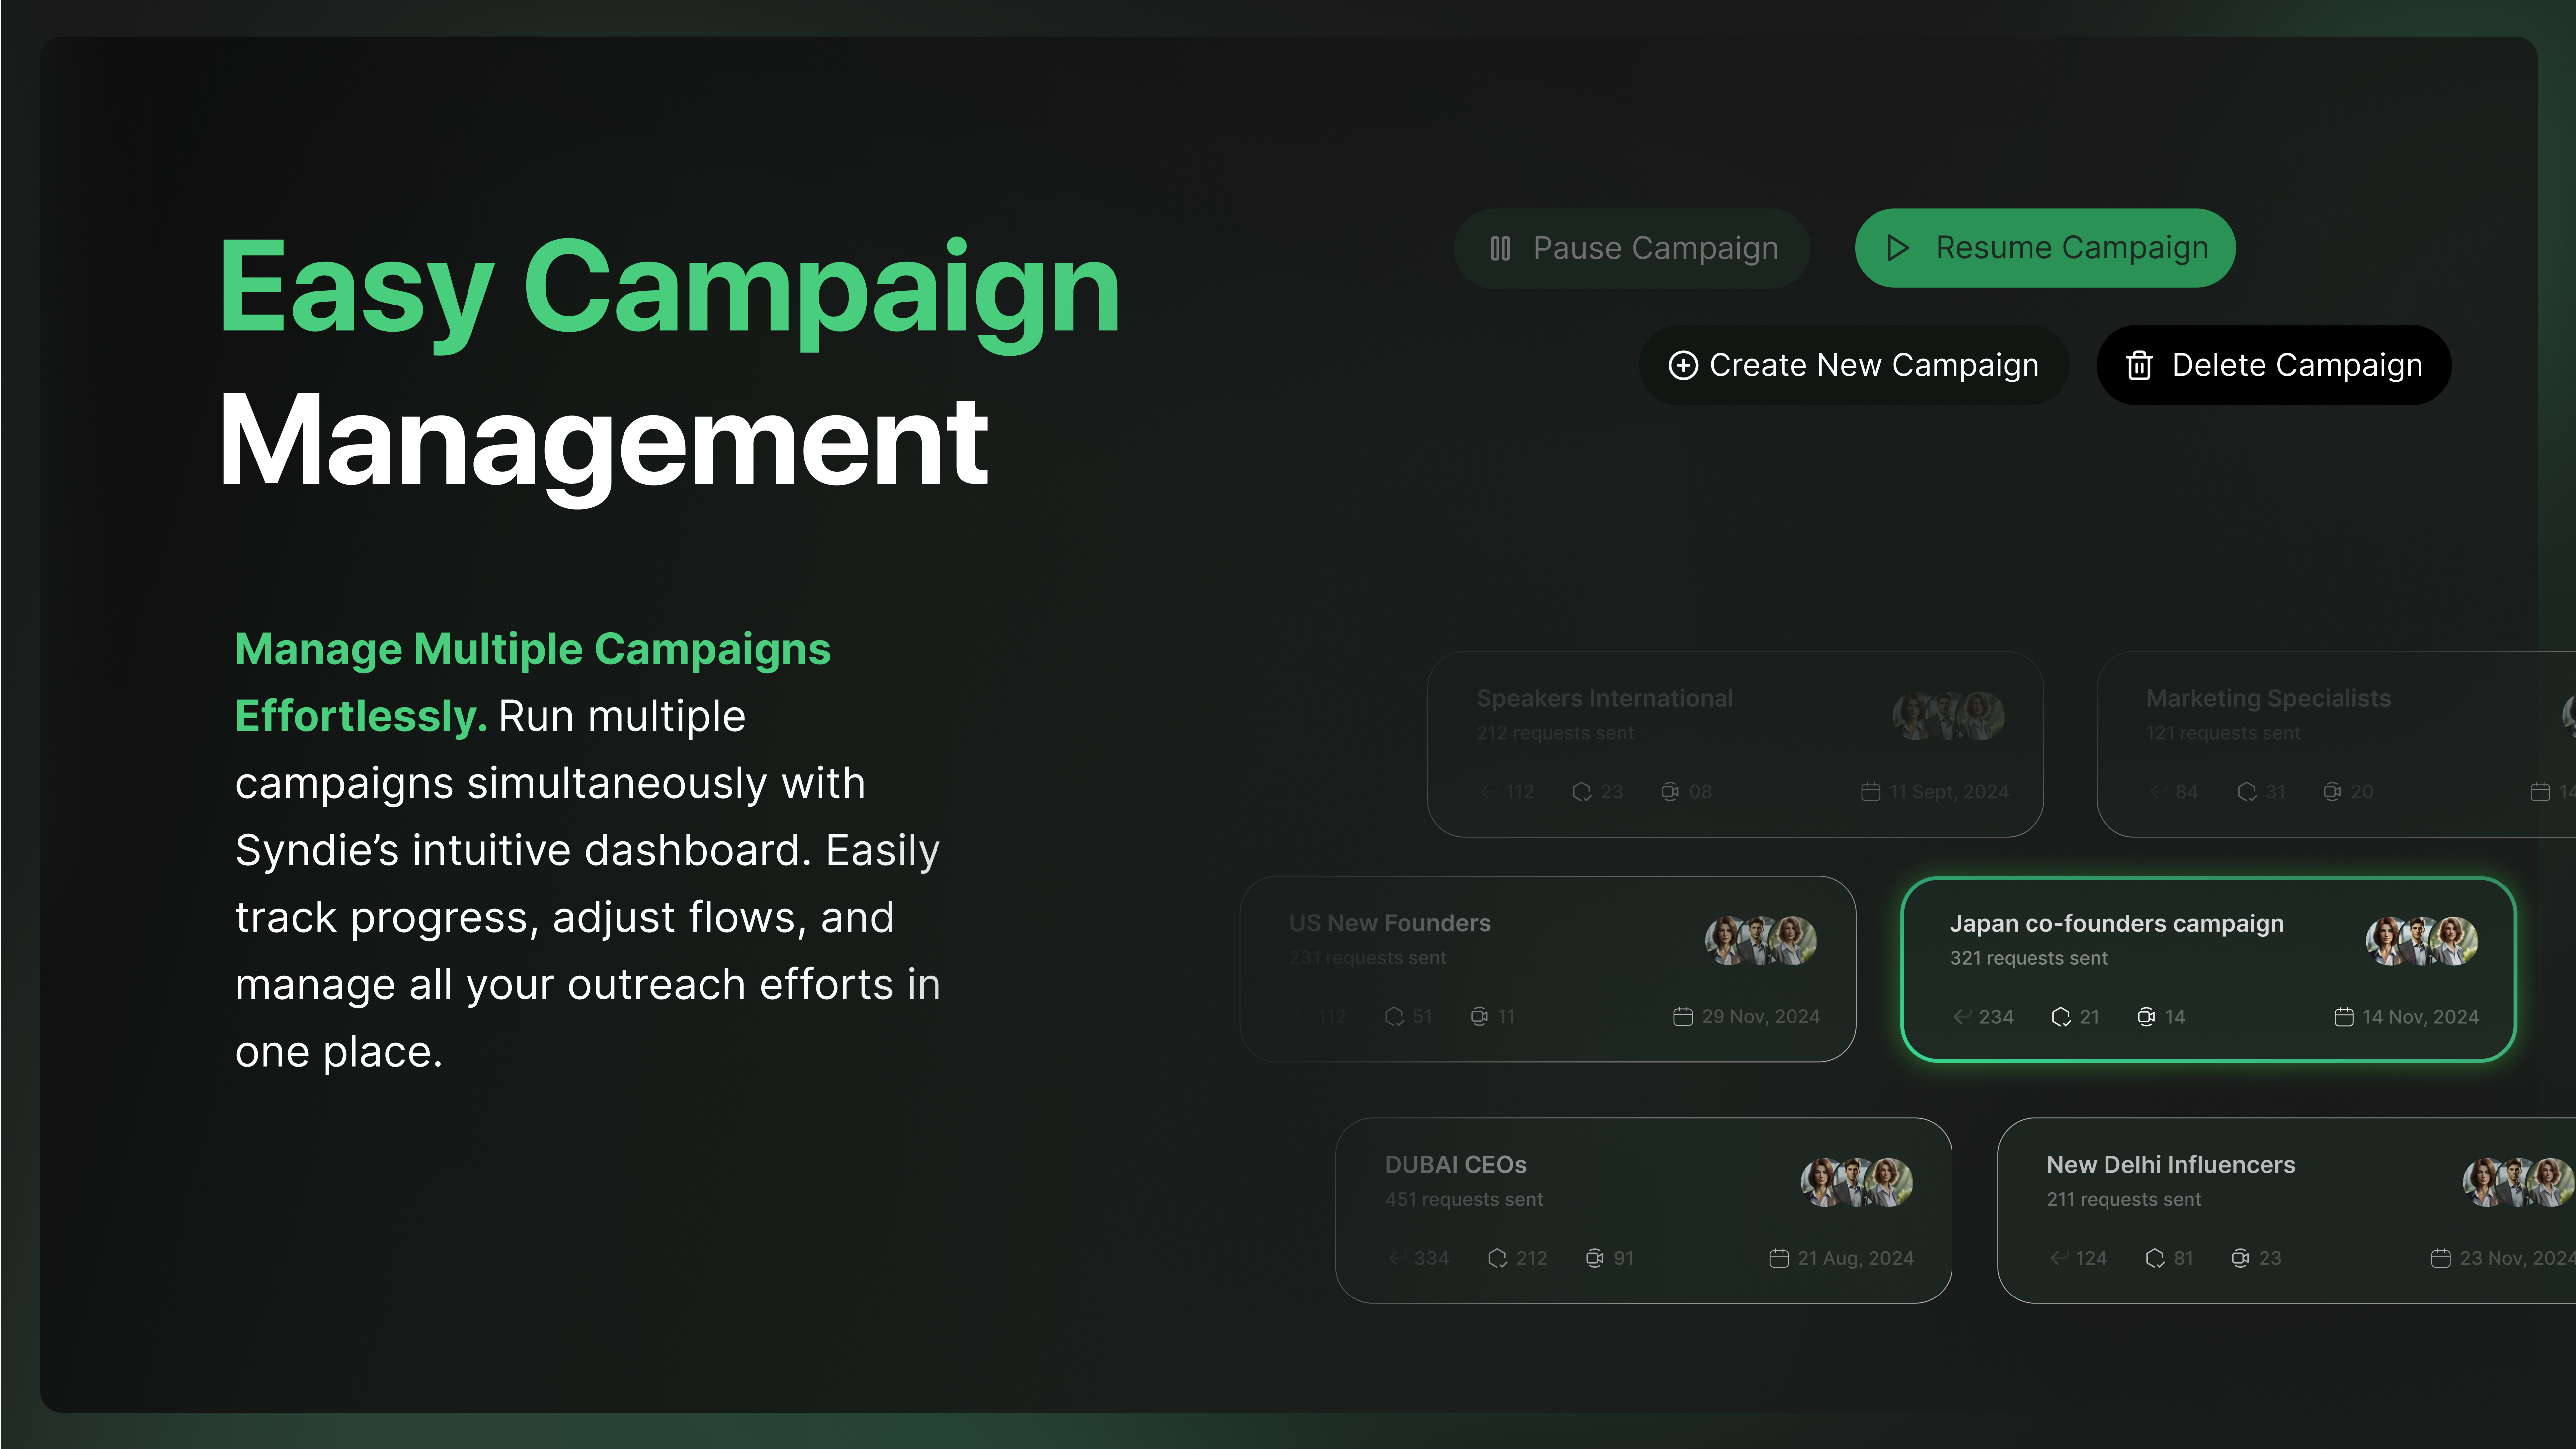Click the avatar group on US New Founders card

tap(1760, 941)
